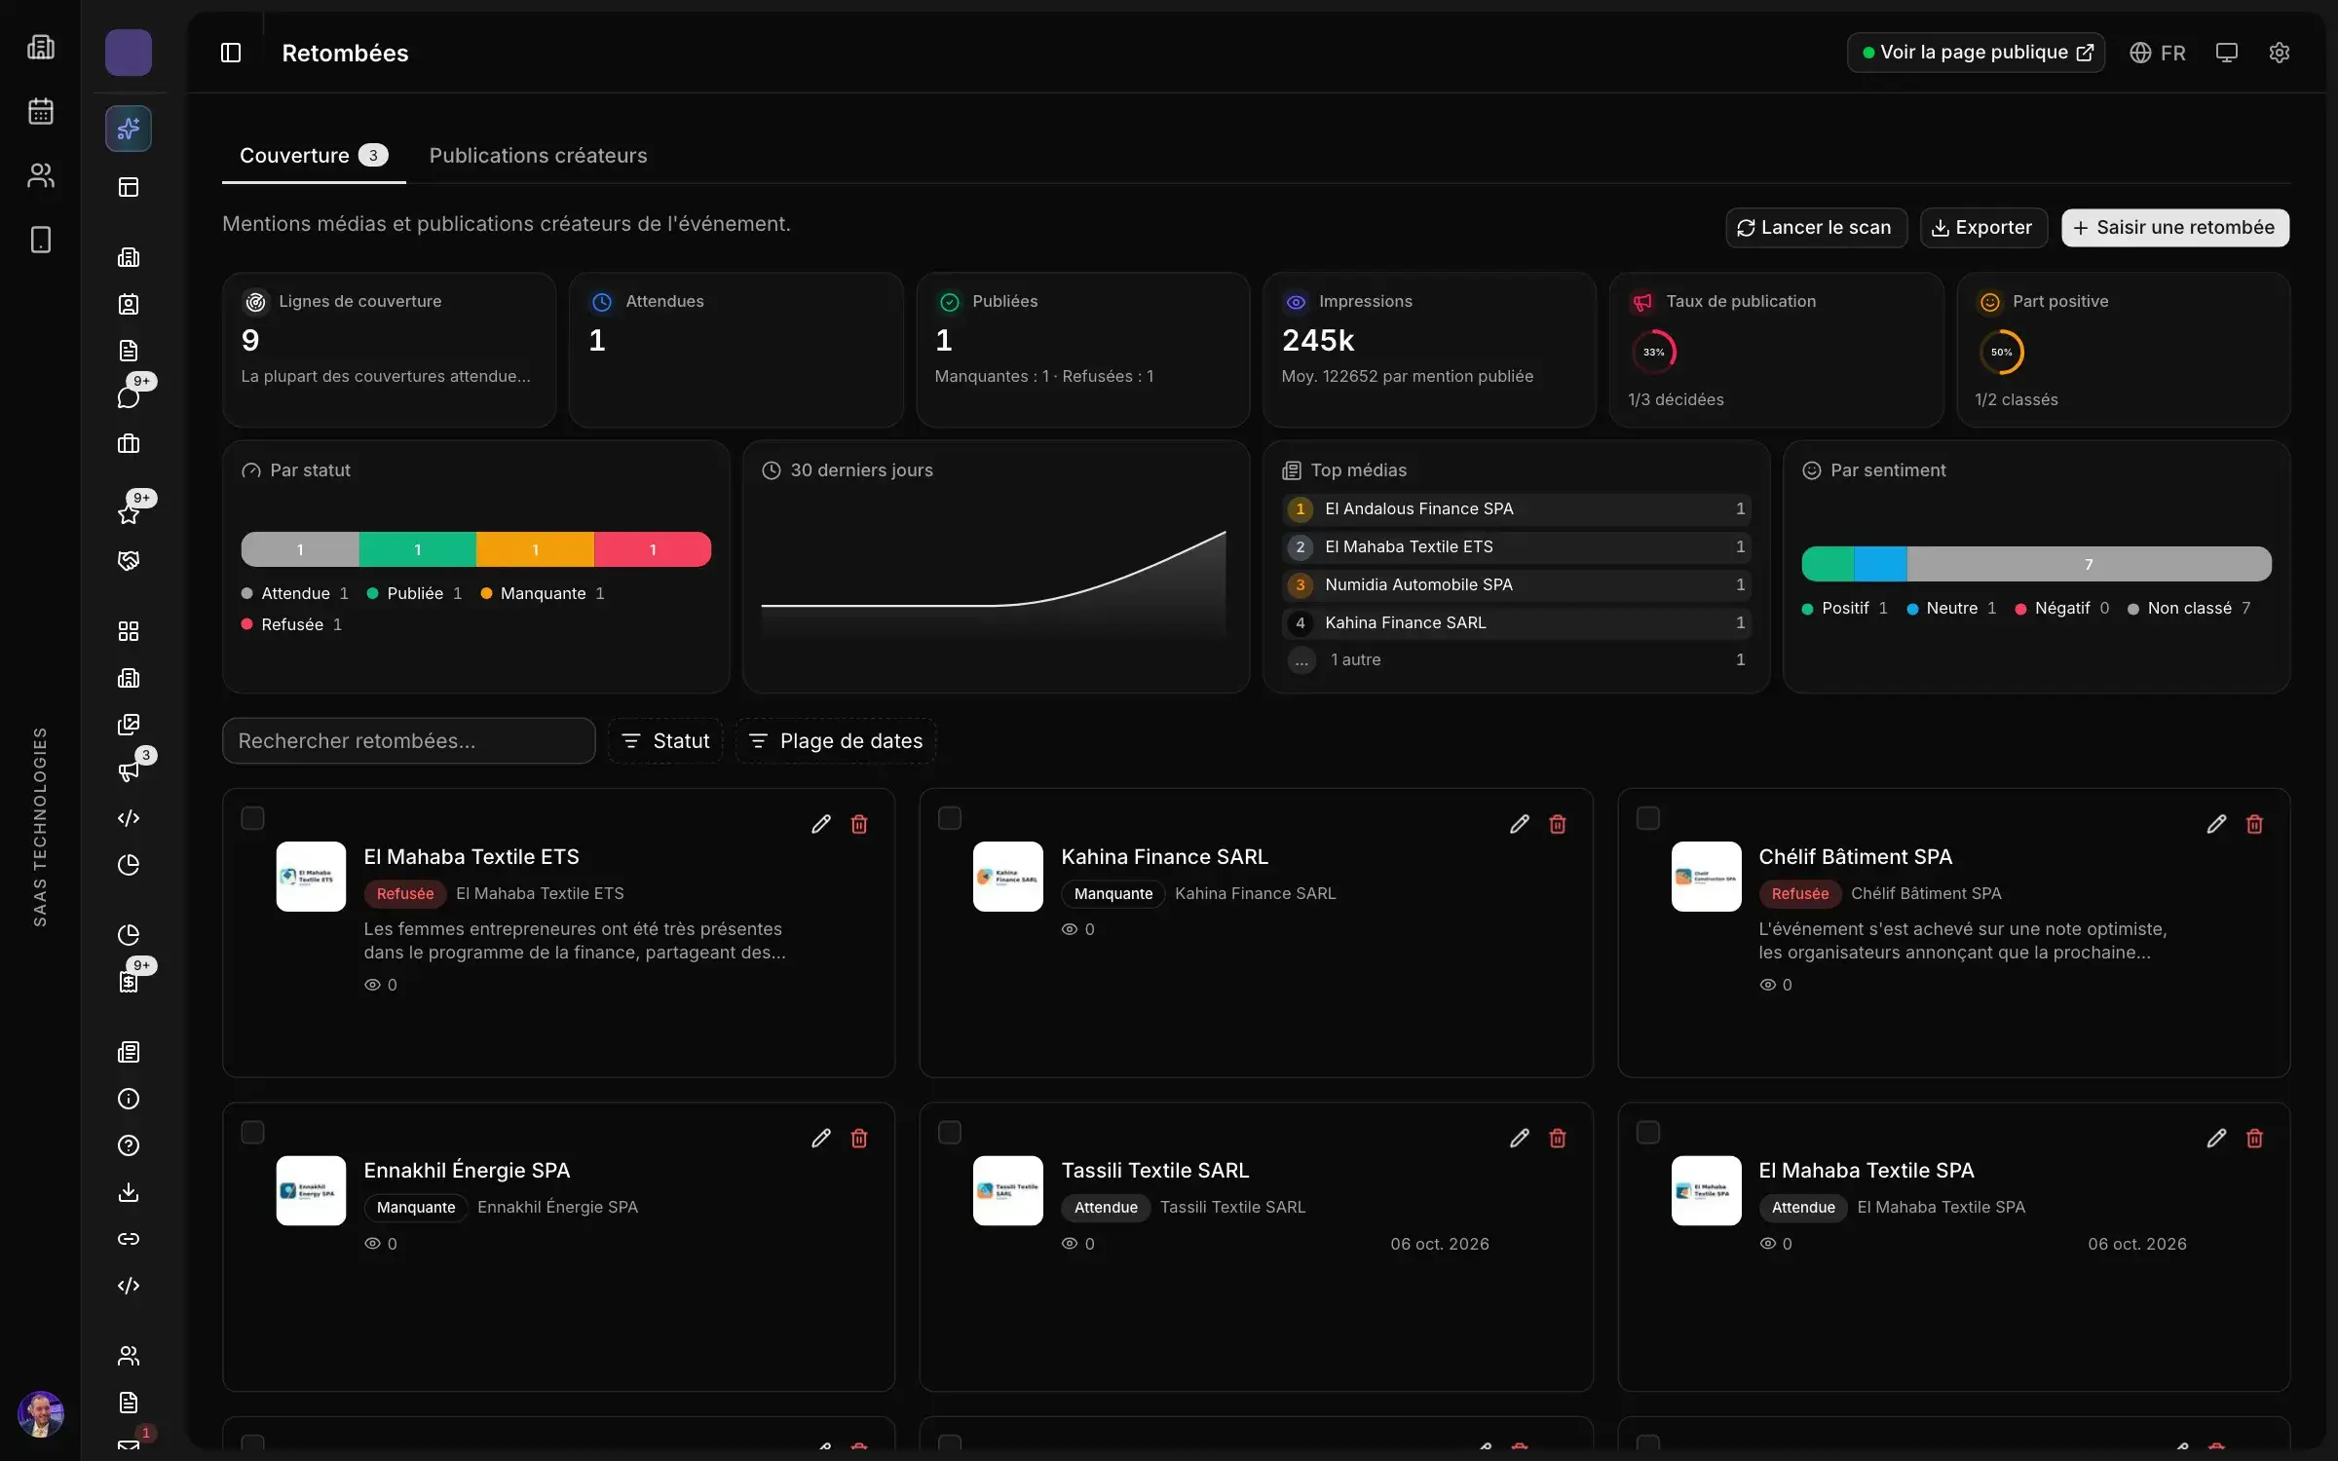Select the Ennakhil Énergie SPA checkbox
The image size is (2338, 1461).
252,1132
